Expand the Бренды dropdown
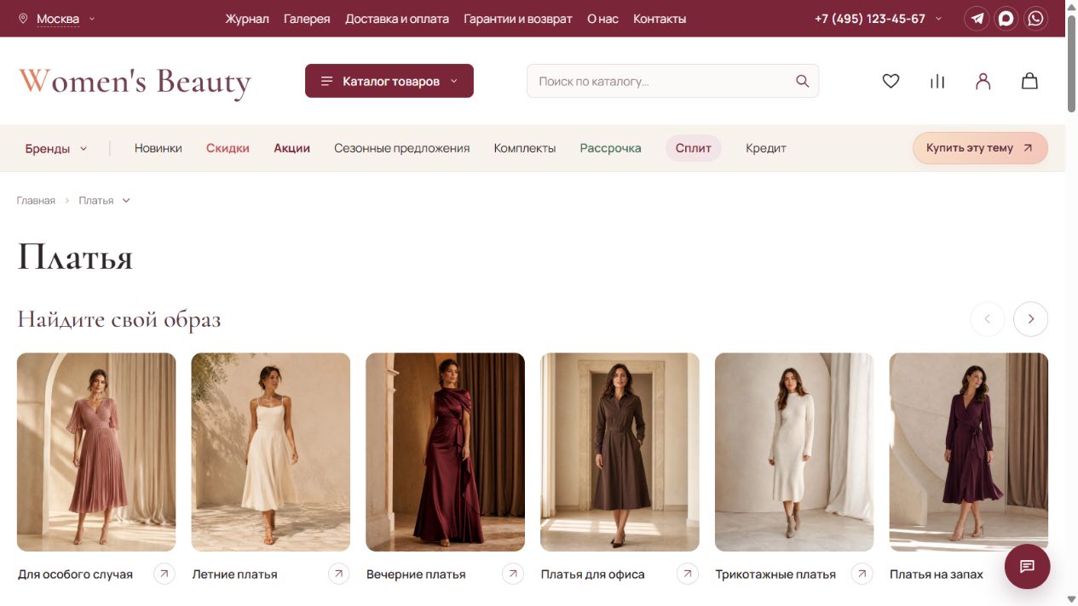 tap(56, 148)
